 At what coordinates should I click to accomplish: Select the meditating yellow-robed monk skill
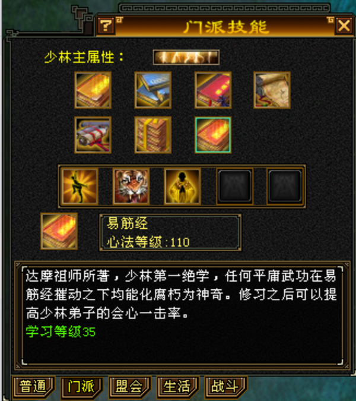pyautogui.click(x=182, y=187)
